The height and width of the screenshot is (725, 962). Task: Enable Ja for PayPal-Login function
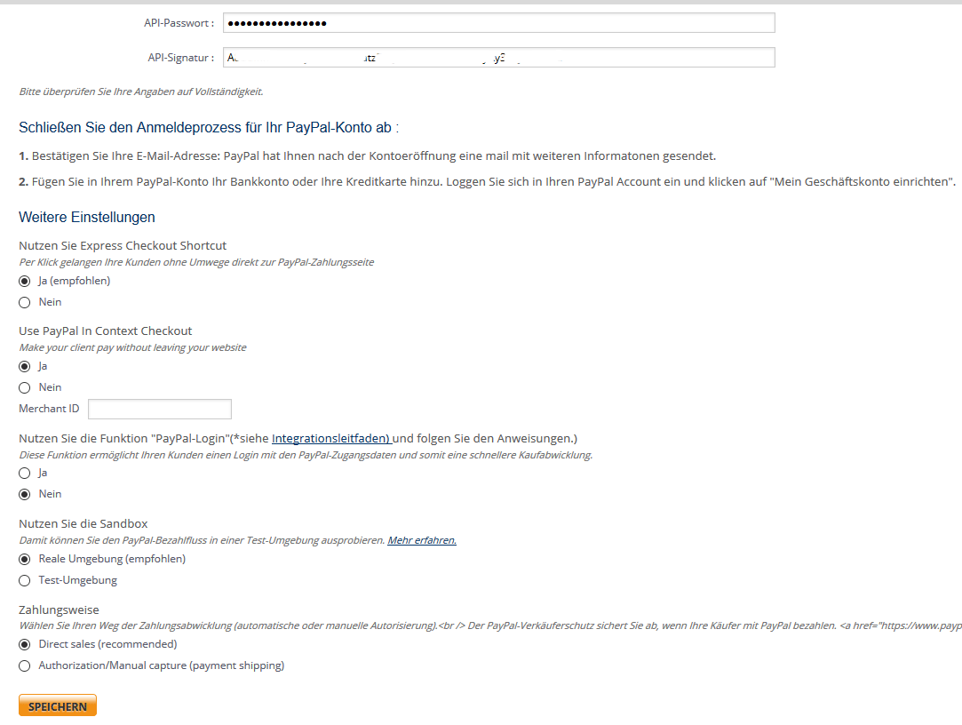click(25, 473)
